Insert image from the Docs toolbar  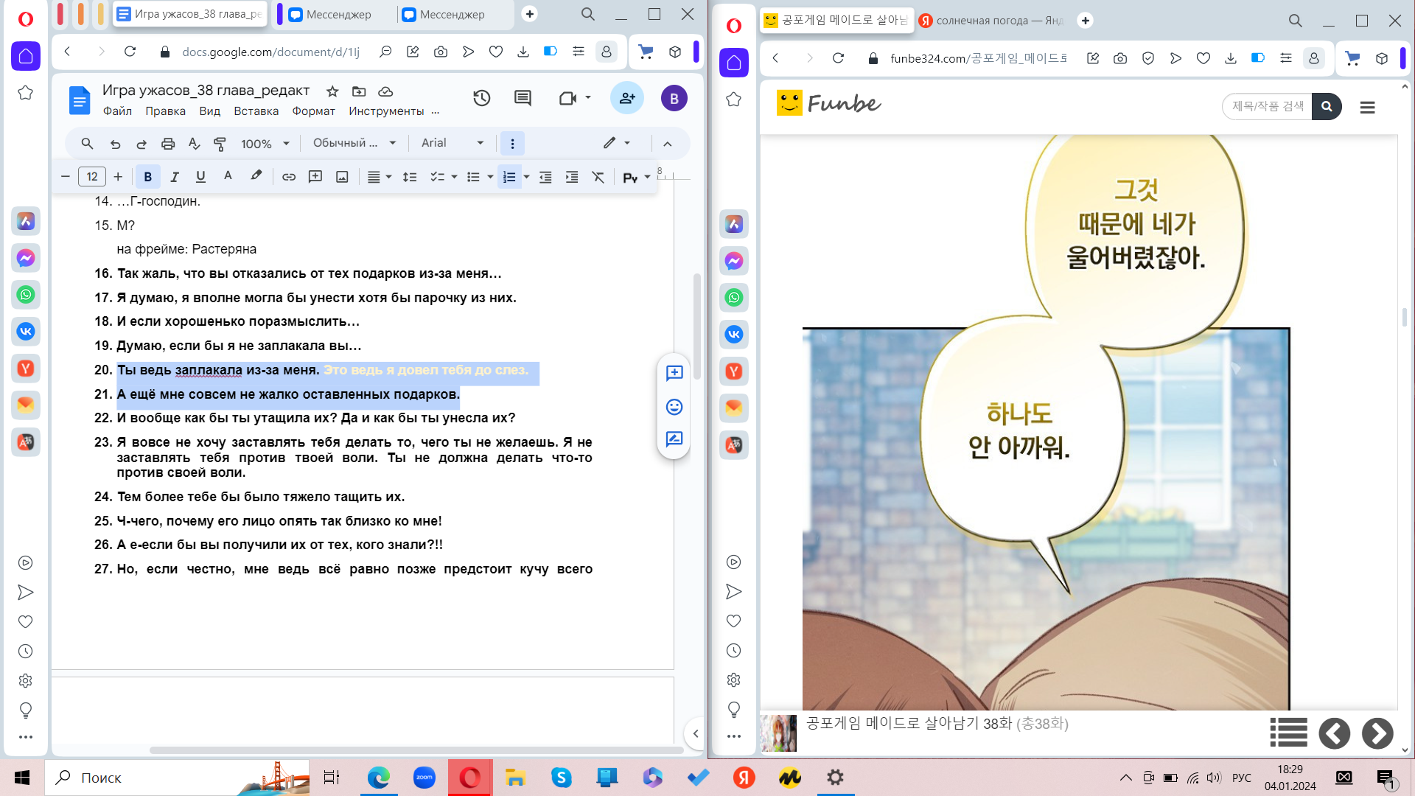tap(342, 177)
